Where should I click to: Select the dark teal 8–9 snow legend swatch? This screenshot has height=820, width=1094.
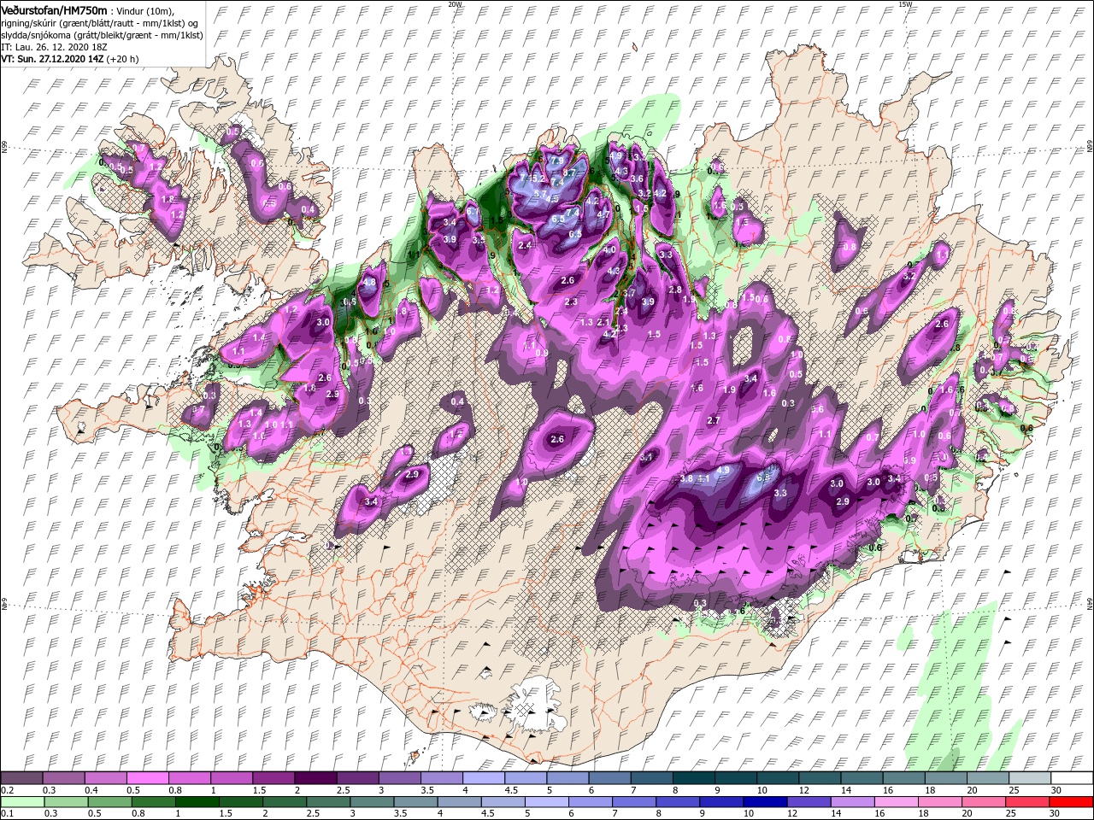(x=694, y=777)
